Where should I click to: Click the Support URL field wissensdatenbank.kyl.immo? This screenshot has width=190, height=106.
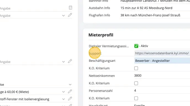162,53
